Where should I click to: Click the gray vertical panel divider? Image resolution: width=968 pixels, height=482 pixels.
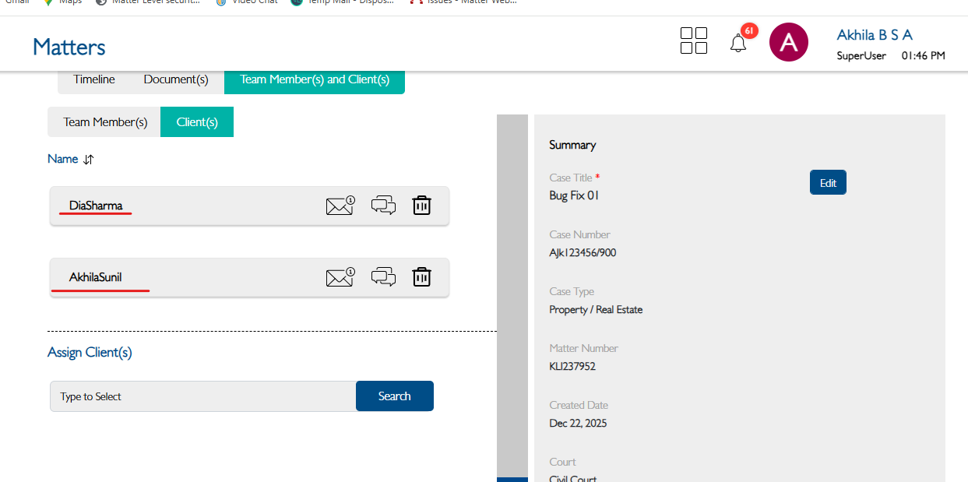[x=512, y=296]
